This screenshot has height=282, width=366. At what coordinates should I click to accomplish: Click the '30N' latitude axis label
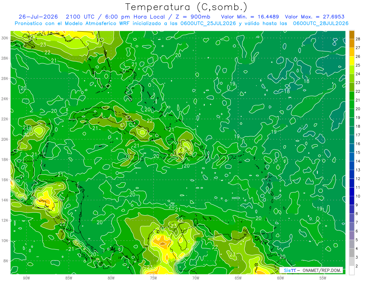pos(5,38)
